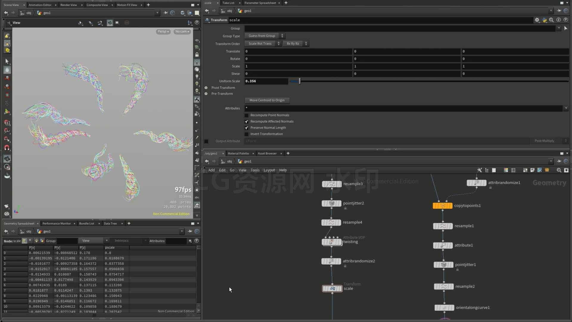Click the sticky note icon in the network toolbar
The height and width of the screenshot is (322, 572).
pos(532,170)
